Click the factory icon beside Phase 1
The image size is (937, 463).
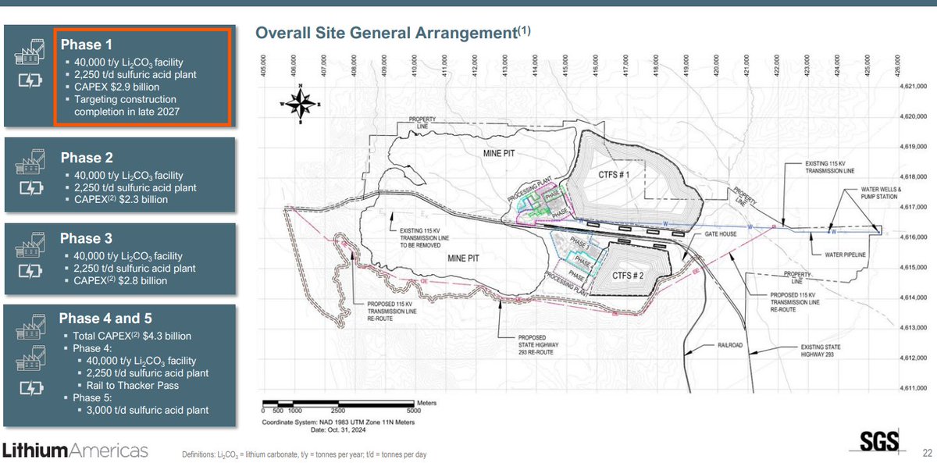pyautogui.click(x=28, y=51)
